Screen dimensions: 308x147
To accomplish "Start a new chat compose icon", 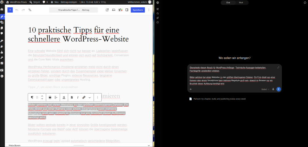I will [x=158, y=9].
